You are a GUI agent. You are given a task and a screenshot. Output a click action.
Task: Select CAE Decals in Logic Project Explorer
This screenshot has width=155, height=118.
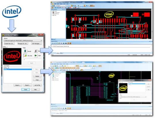pyautogui.click(x=57, y=79)
